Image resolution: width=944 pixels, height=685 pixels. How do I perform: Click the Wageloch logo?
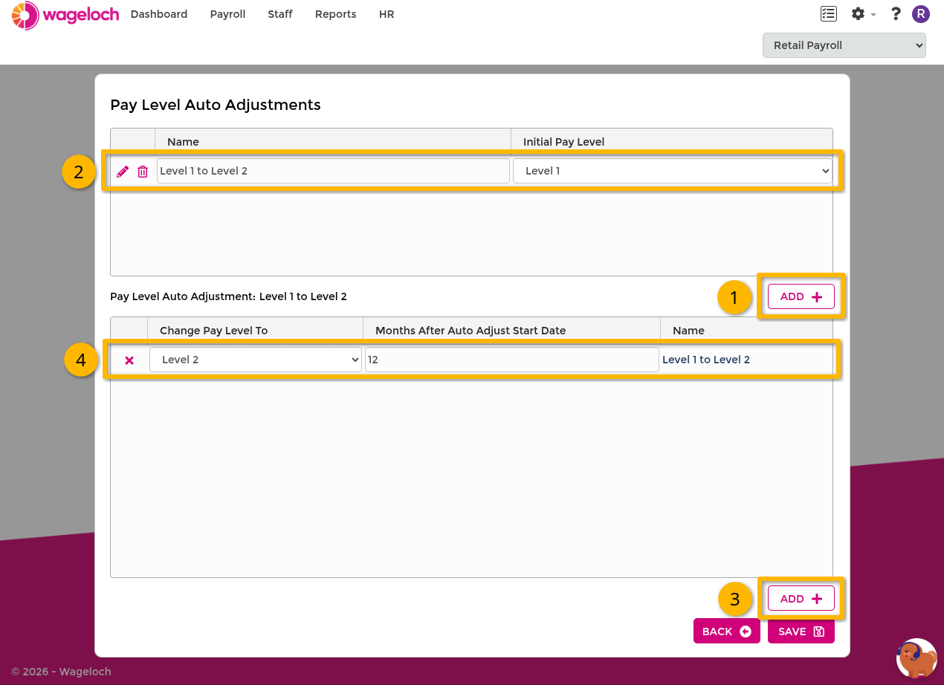point(65,15)
